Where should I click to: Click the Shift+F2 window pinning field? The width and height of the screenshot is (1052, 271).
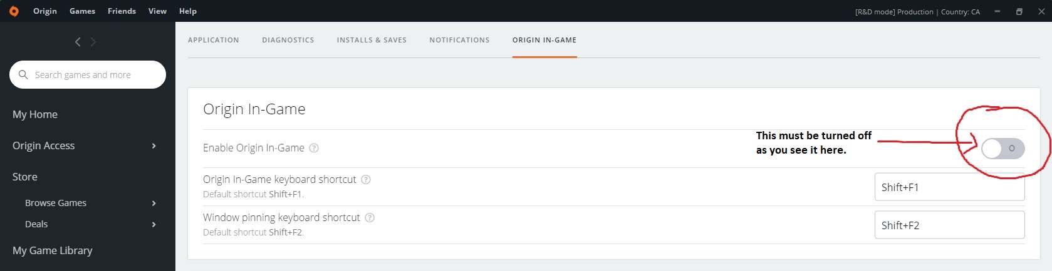click(x=949, y=225)
